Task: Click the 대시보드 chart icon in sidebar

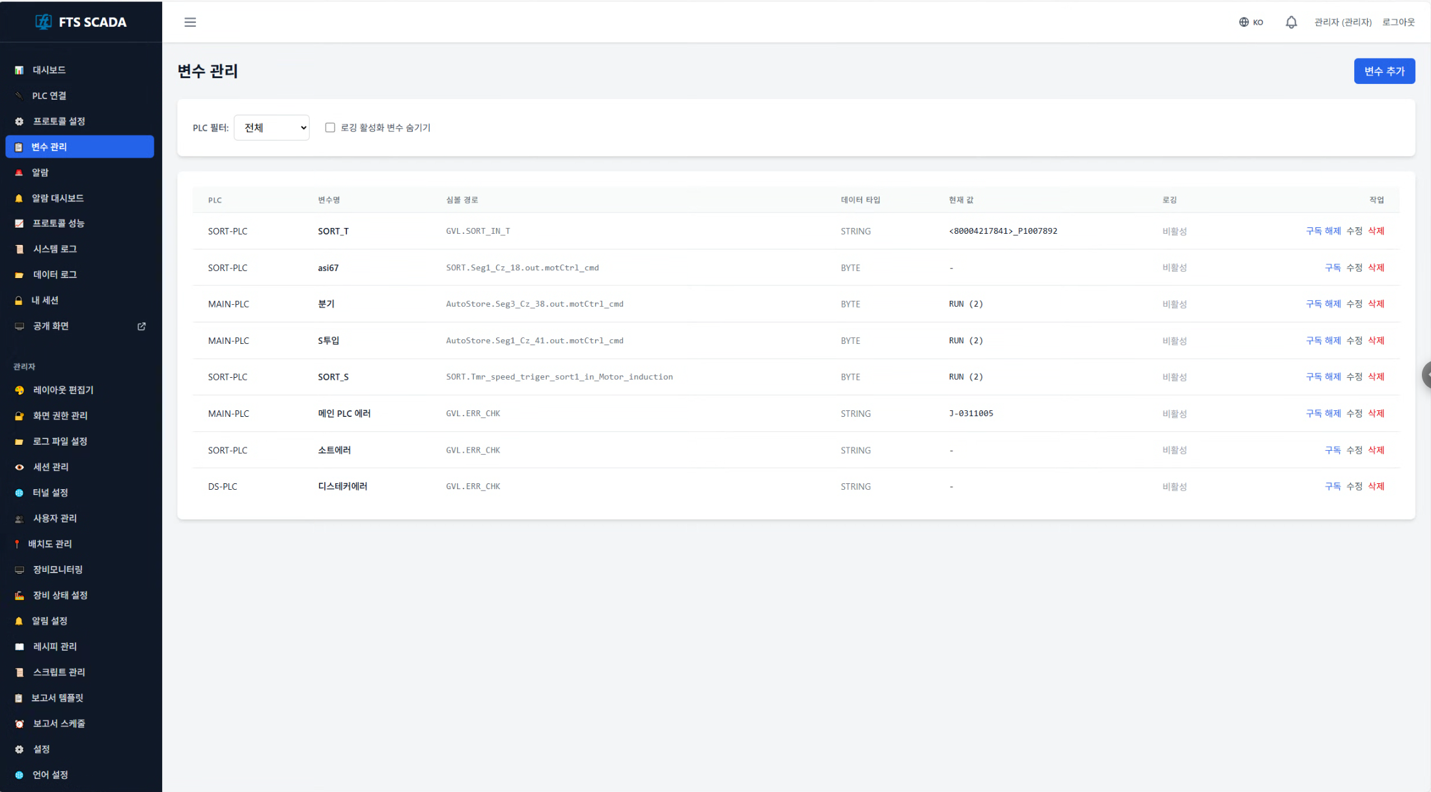Action: click(19, 70)
